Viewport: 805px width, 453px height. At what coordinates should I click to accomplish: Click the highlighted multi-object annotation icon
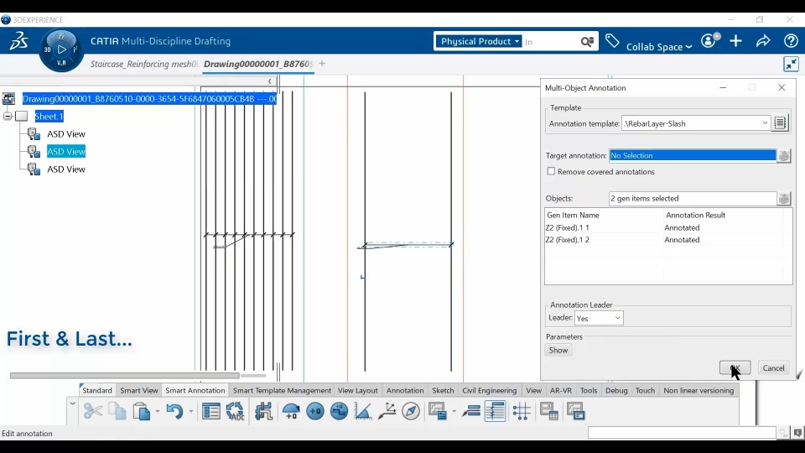pyautogui.click(x=495, y=411)
